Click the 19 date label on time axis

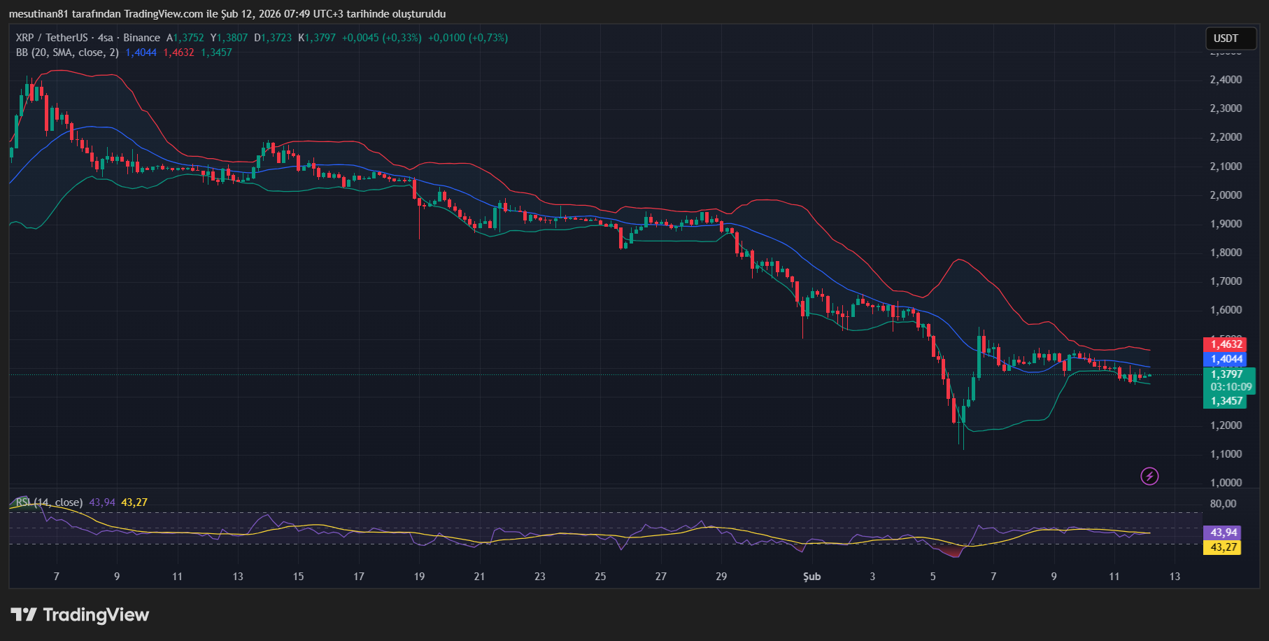pos(419,577)
